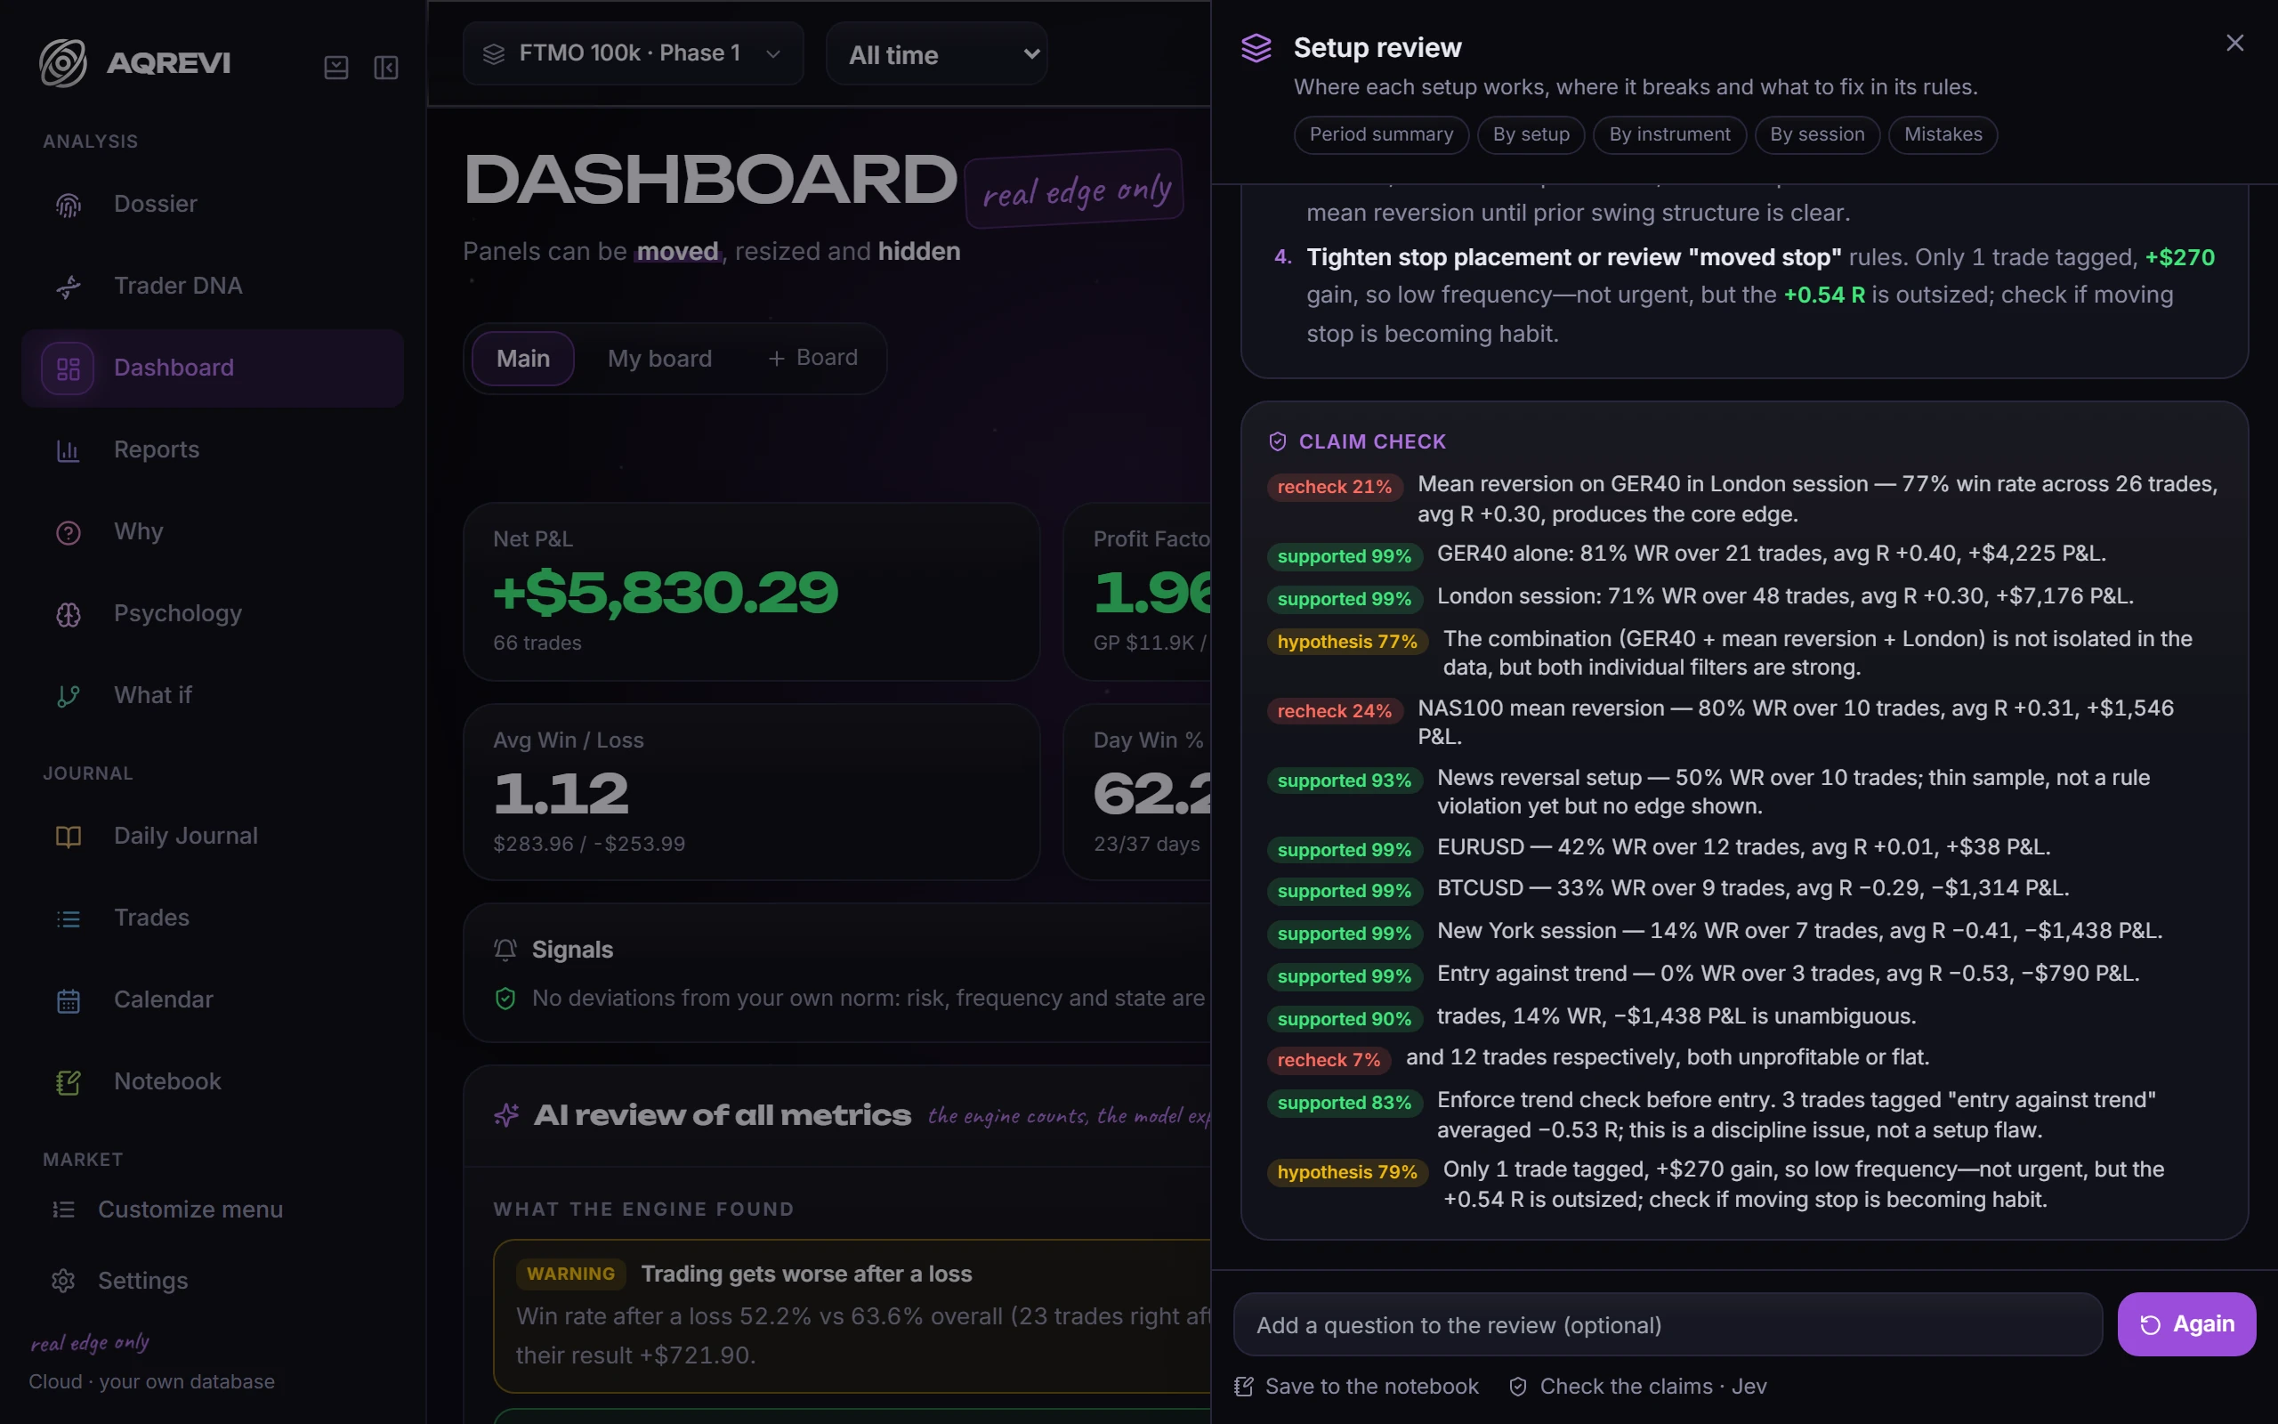Select the By instrument chip

pos(1670,134)
